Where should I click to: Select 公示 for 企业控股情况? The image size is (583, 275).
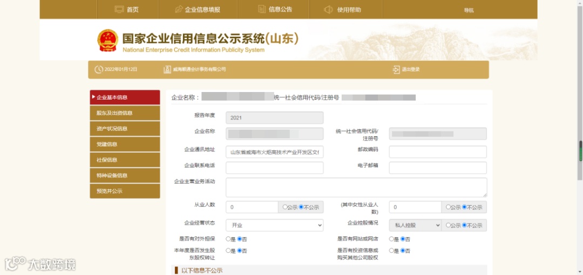pyautogui.click(x=448, y=225)
